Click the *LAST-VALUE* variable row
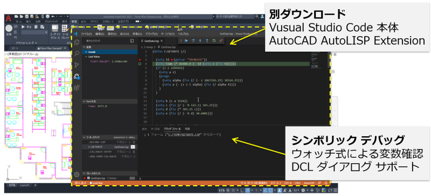This screenshot has width=431, height=196. tap(110, 61)
